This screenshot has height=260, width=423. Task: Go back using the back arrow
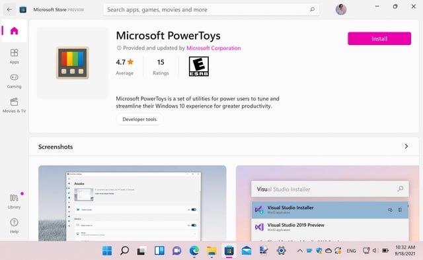coord(9,10)
